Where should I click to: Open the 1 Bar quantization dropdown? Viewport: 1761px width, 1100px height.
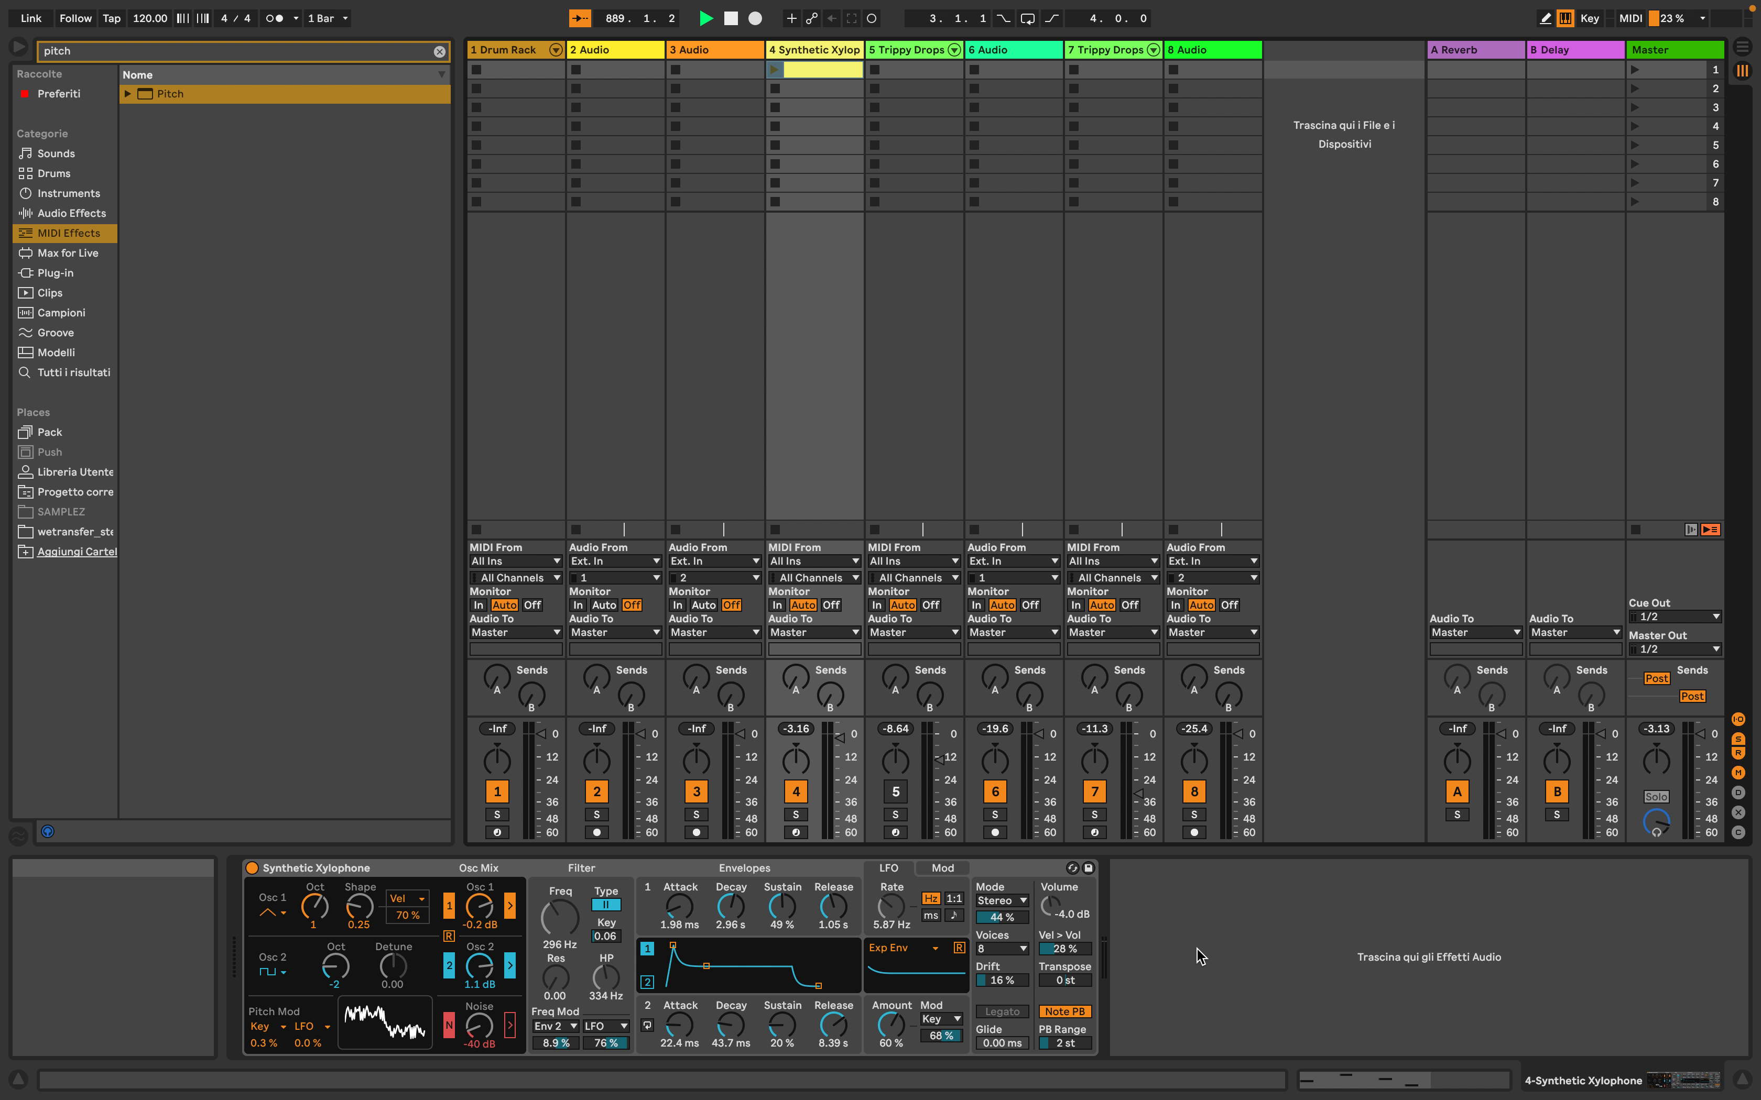tap(328, 18)
